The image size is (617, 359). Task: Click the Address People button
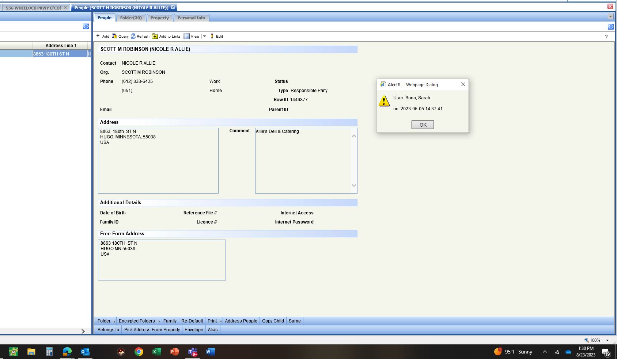[241, 321]
